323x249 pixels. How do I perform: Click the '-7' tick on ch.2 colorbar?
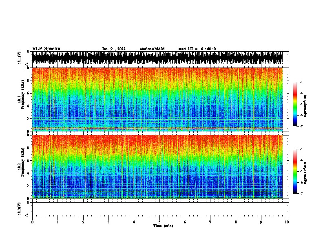[x=301, y=193]
